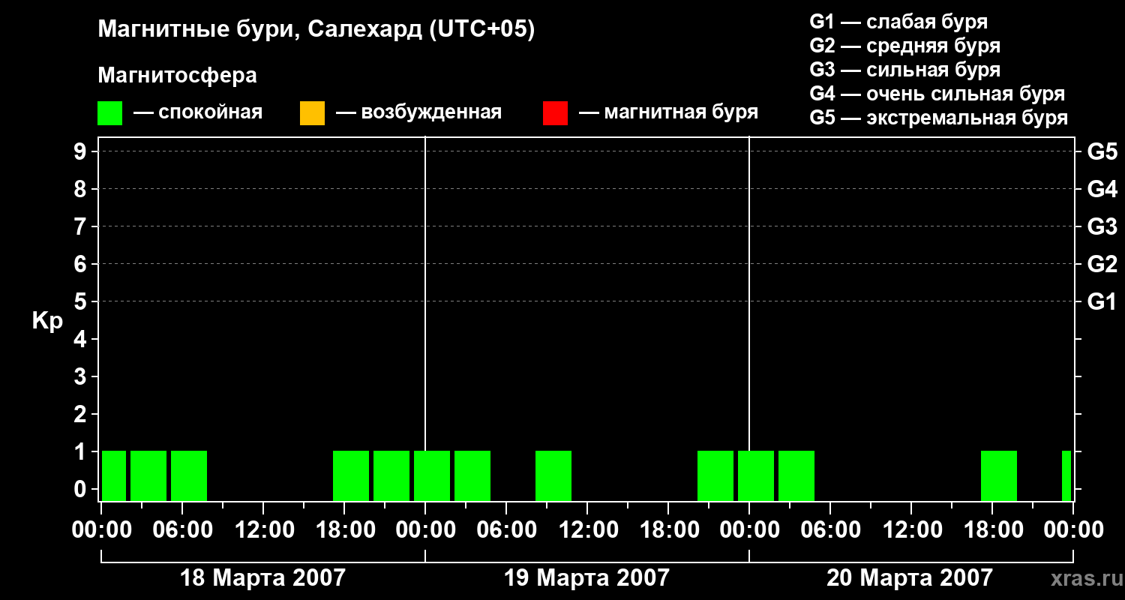Click the red 'магнитная буря' legend swatch
Screen dimensions: 1125x600
[x=555, y=112]
